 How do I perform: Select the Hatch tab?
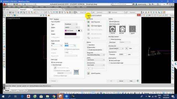pos(51,19)
